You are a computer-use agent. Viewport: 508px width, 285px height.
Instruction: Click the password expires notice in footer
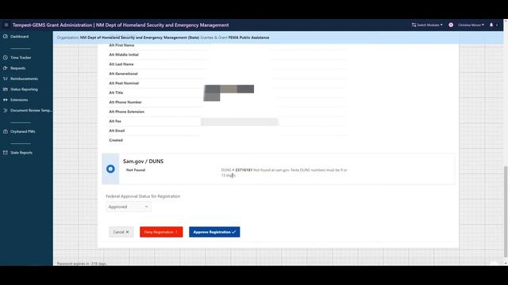[x=82, y=264]
